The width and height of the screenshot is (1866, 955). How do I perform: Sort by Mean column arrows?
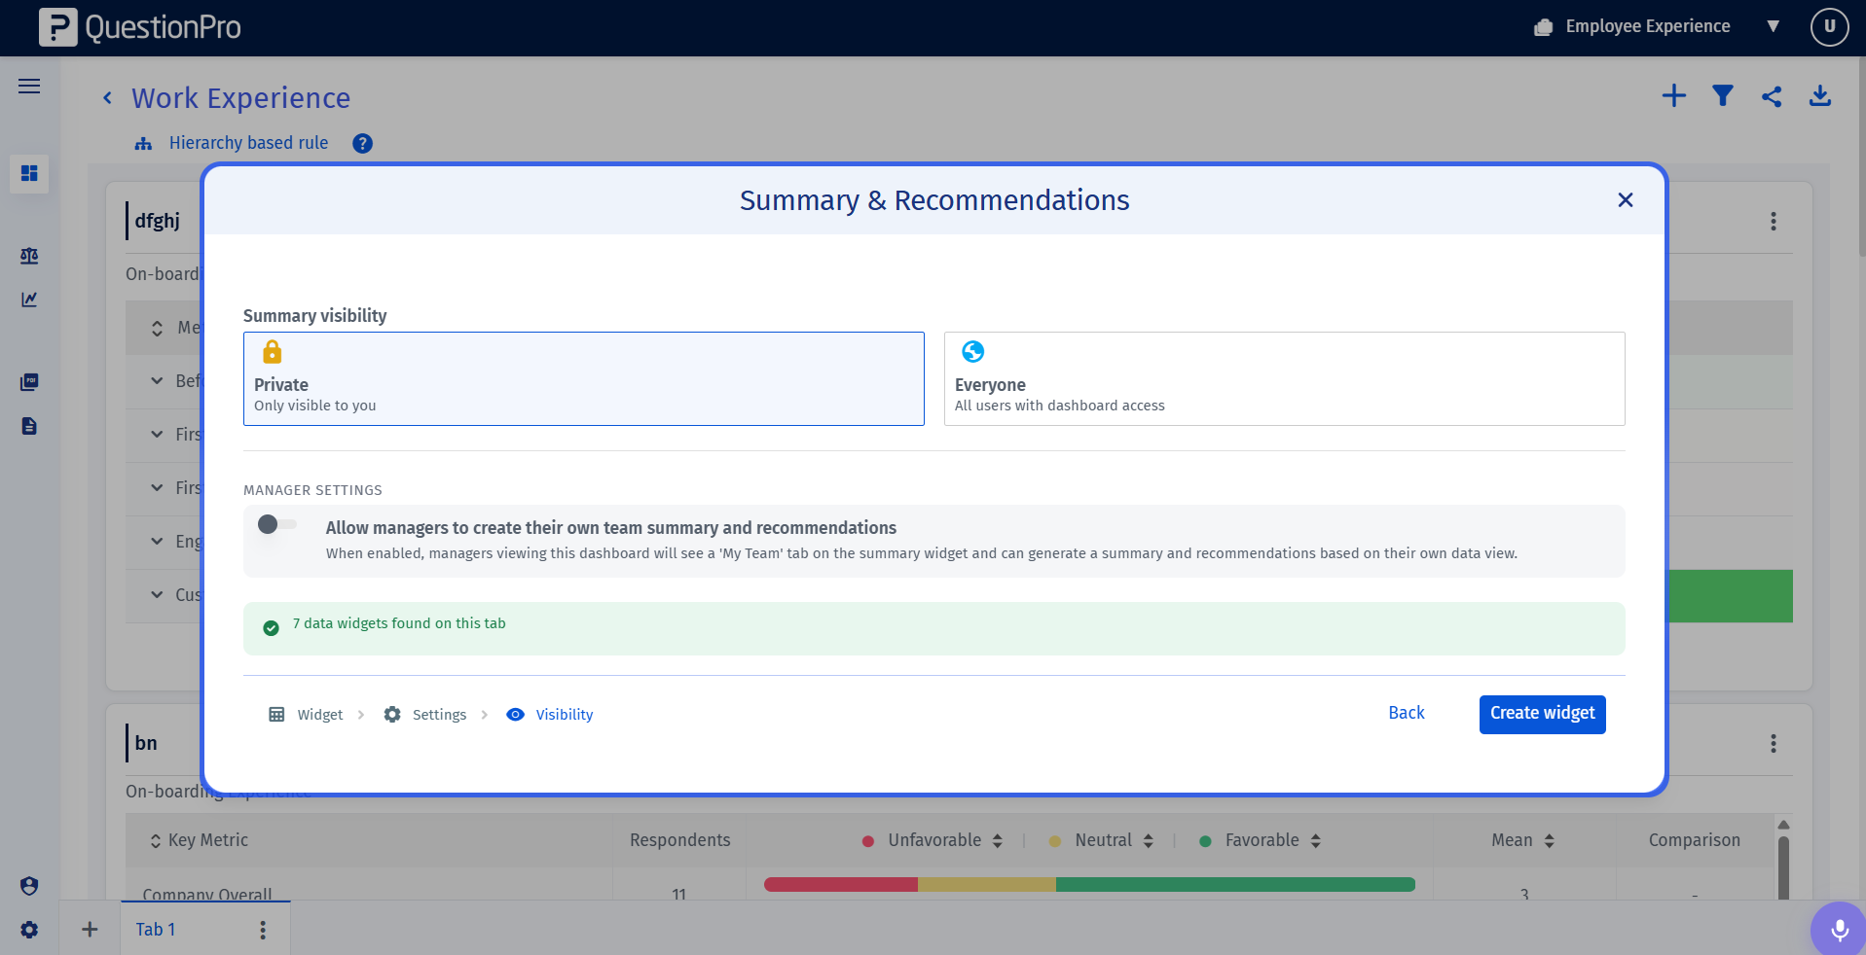click(1549, 841)
